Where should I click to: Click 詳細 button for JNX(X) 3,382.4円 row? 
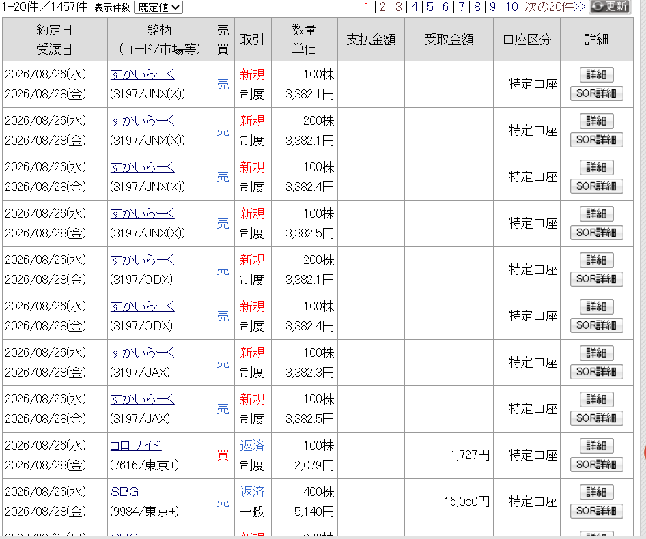point(597,168)
